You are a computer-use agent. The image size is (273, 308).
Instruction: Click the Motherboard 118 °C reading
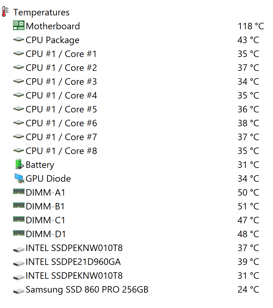point(251,26)
